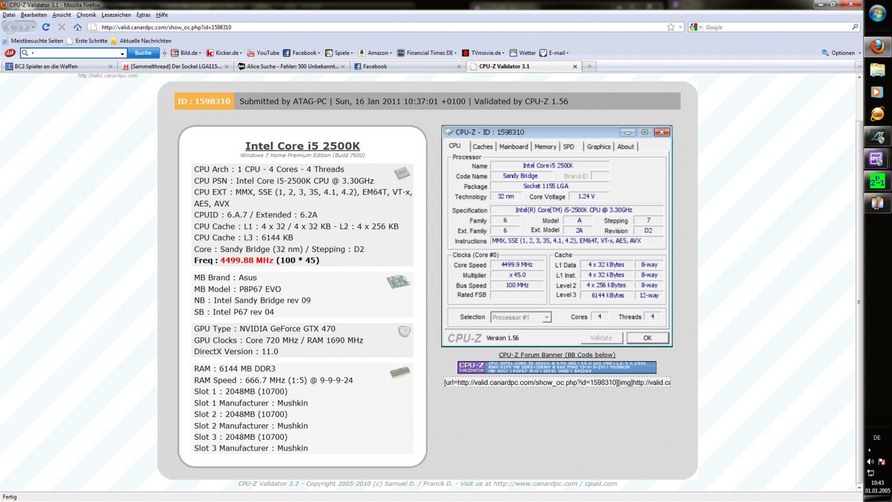
Task: Switch to the Facebook browser tab
Action: [408, 66]
